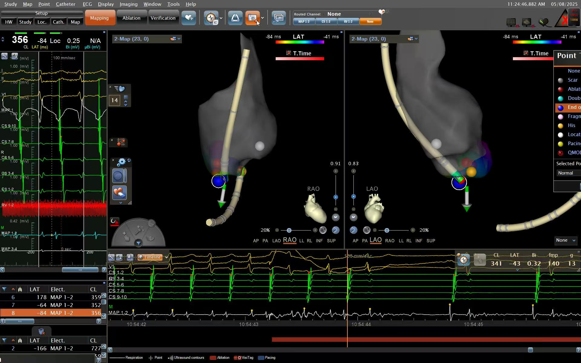The height and width of the screenshot is (363, 581).
Task: Switch left map to LAO view
Action: (x=276, y=241)
